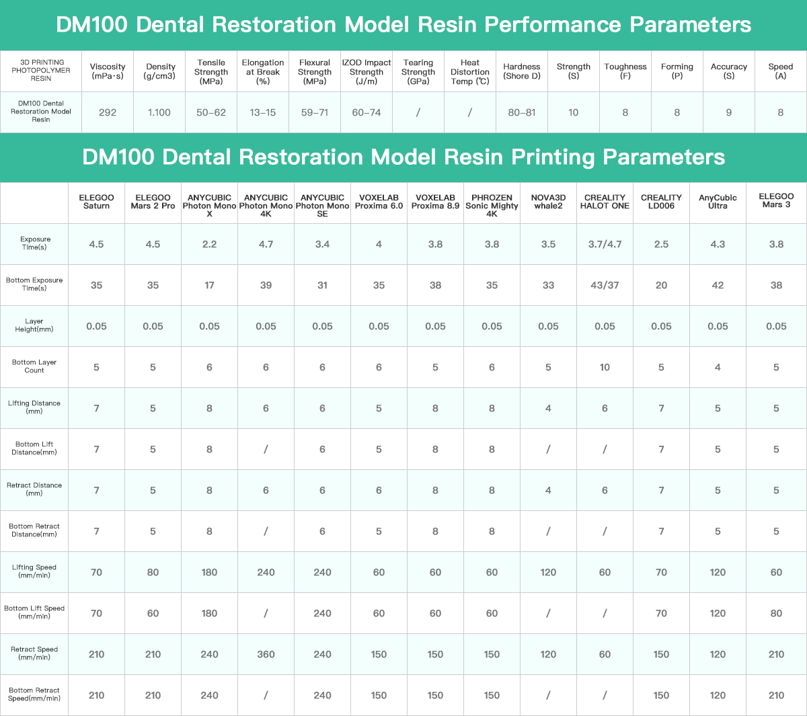Click the Accuracy (S) value 9
The height and width of the screenshot is (716, 807).
(x=729, y=112)
